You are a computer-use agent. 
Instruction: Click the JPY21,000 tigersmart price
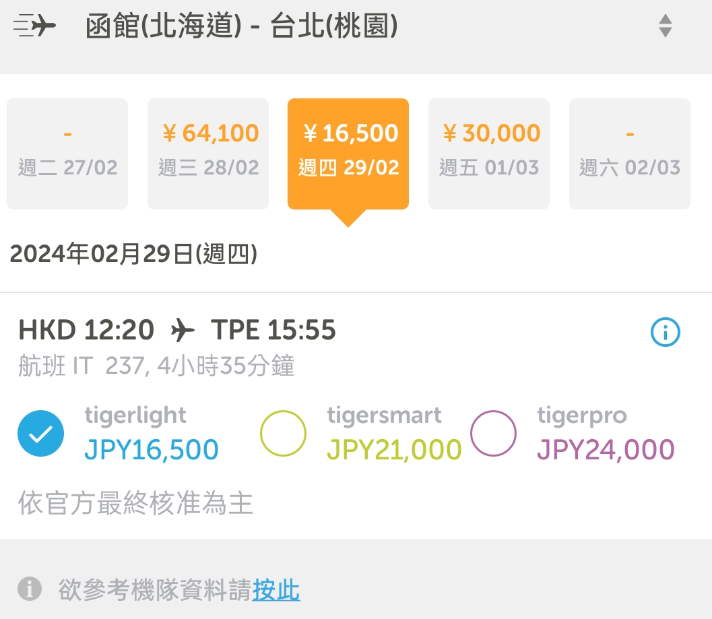tap(394, 450)
